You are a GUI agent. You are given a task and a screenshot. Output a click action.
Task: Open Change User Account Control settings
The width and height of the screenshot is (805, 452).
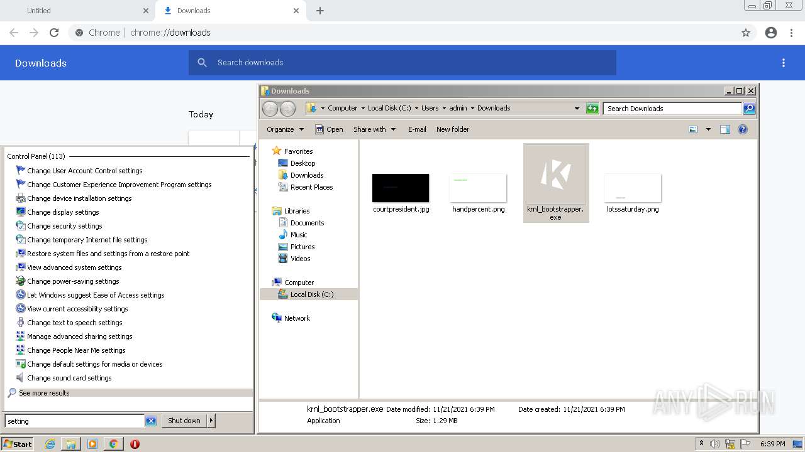[x=84, y=171]
